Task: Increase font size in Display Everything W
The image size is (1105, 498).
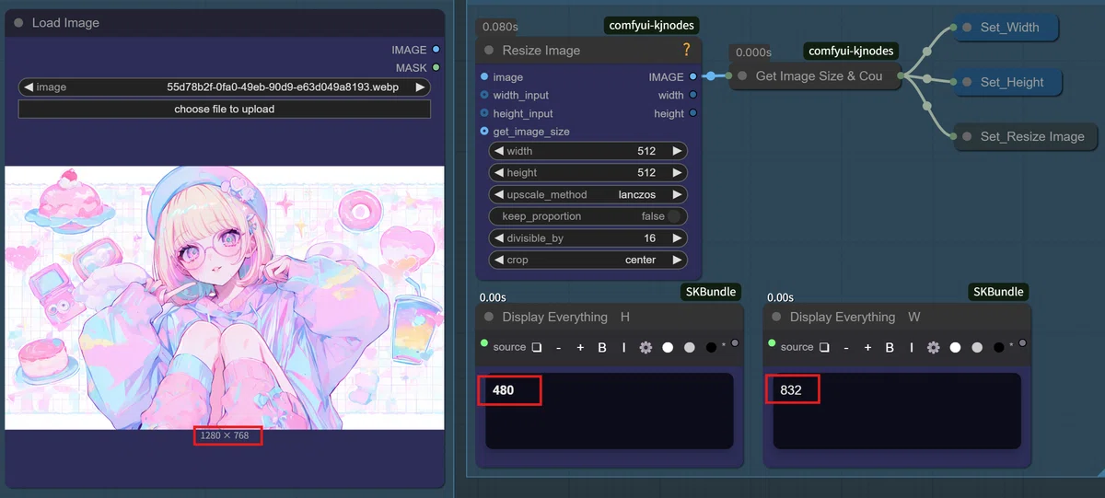Action: 867,347
